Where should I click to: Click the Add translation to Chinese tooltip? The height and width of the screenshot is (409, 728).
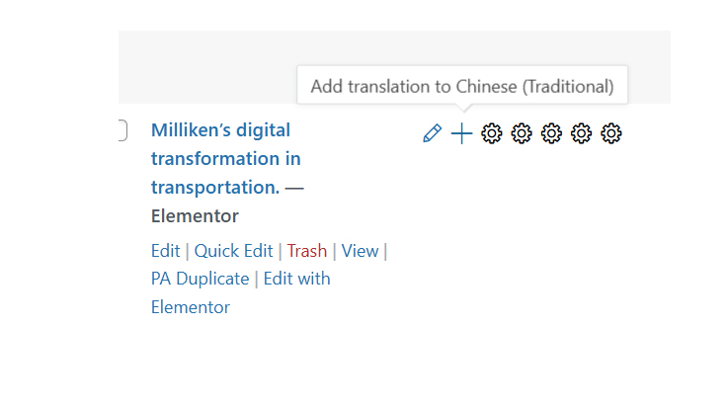click(x=462, y=87)
